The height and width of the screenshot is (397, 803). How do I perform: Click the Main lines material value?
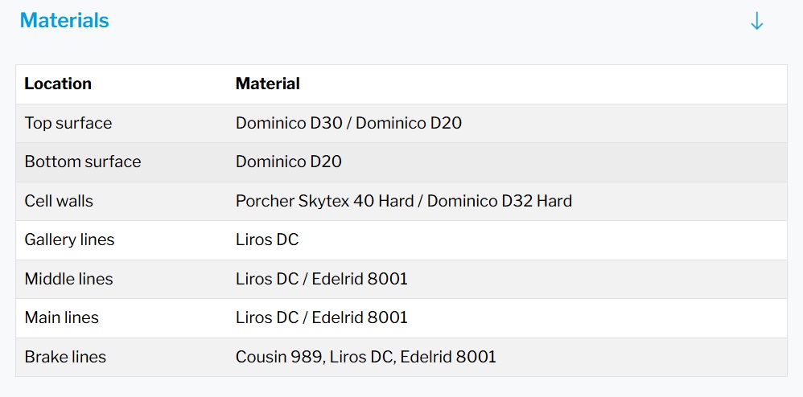click(321, 317)
